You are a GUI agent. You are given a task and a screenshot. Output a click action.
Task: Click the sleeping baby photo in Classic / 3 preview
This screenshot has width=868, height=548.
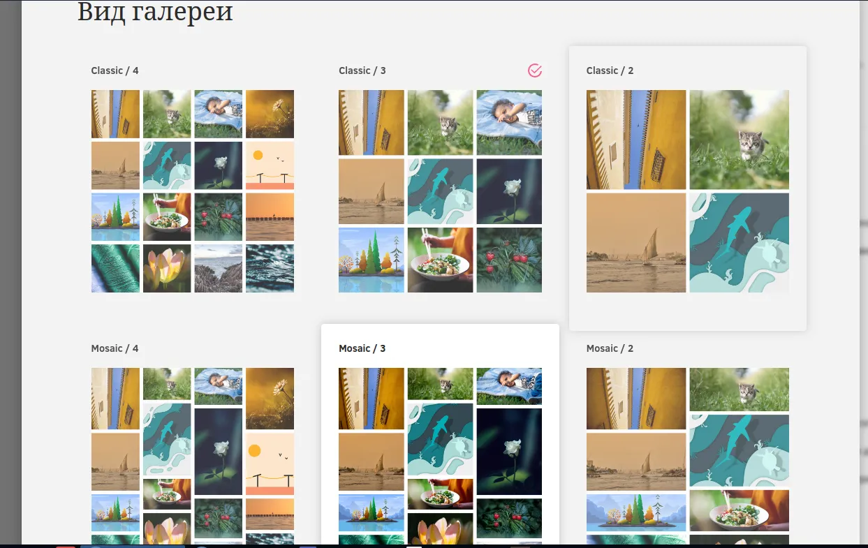[x=509, y=123]
